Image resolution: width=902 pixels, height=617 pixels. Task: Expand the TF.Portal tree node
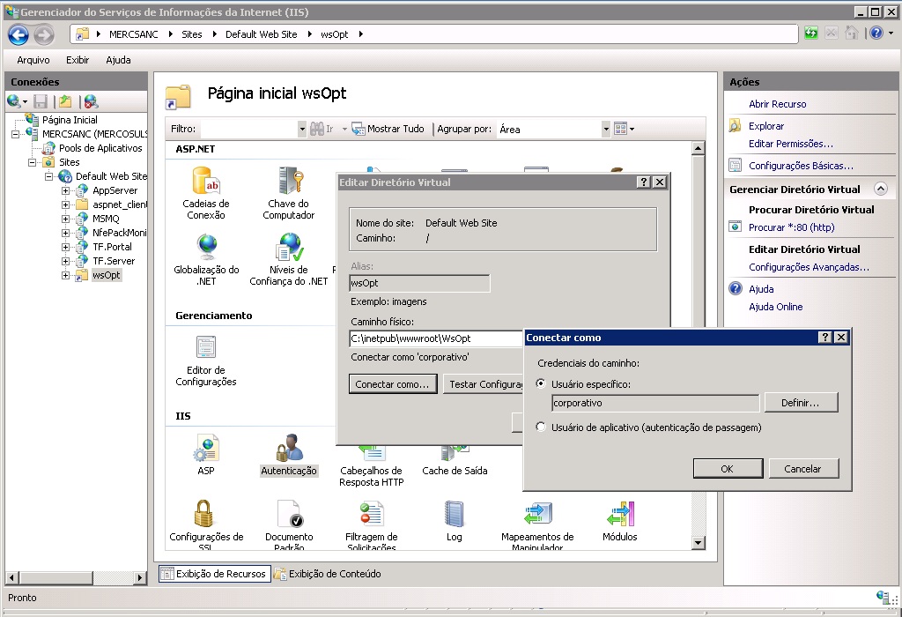pyautogui.click(x=66, y=247)
